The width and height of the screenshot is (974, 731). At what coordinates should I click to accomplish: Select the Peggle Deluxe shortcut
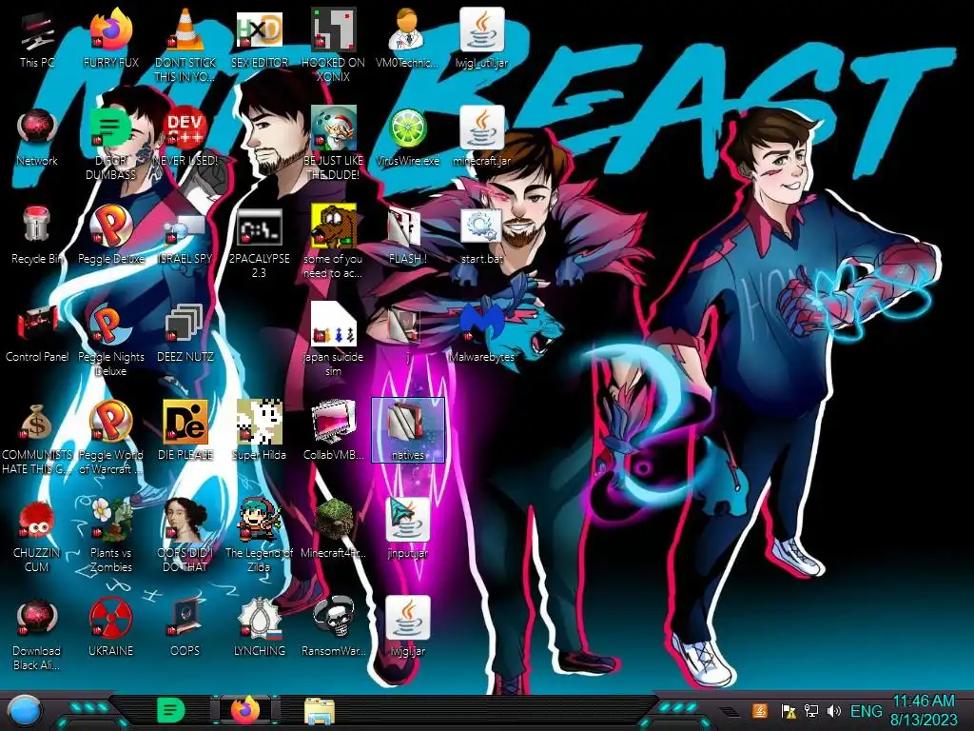click(111, 236)
